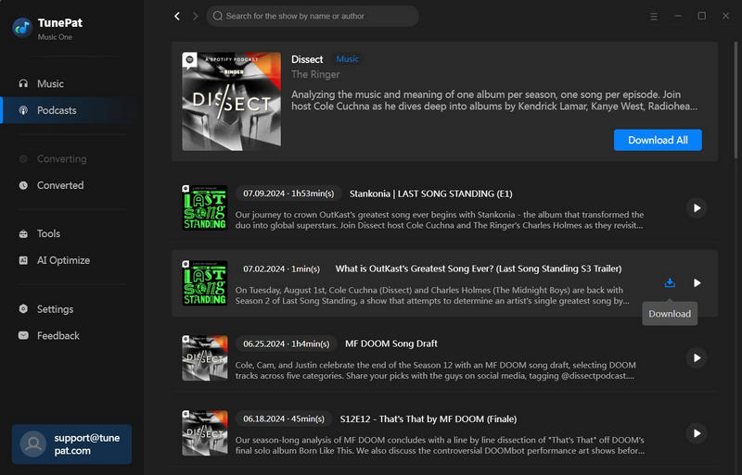
Task: Open the Music section in sidebar
Action: (x=50, y=83)
